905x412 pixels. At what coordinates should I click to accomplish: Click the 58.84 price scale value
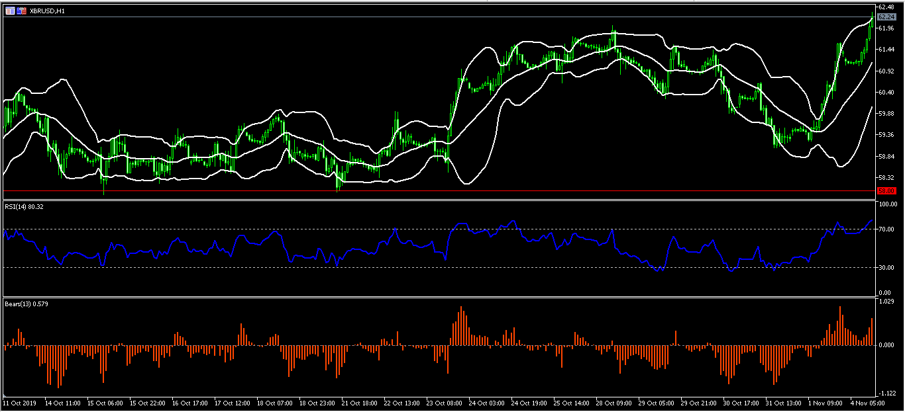[884, 157]
